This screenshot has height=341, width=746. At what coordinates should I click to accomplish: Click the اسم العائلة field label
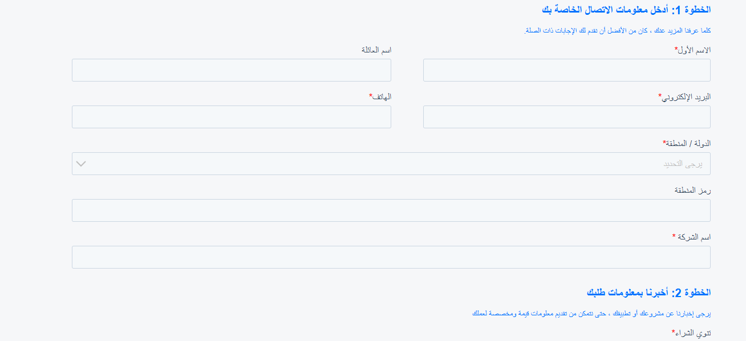[x=376, y=50]
